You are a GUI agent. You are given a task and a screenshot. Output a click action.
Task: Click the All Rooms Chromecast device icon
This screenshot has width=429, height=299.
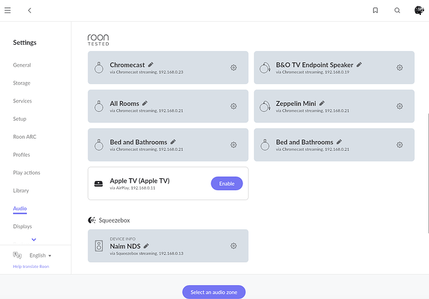coord(99,106)
